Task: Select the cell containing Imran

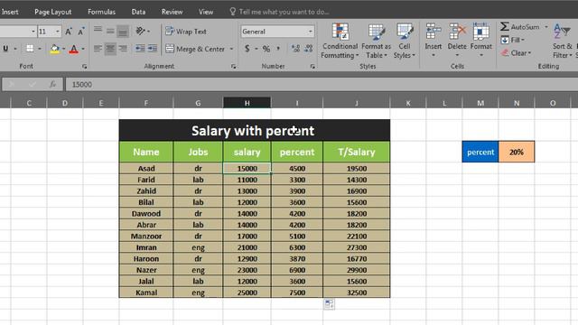Action: tap(146, 247)
